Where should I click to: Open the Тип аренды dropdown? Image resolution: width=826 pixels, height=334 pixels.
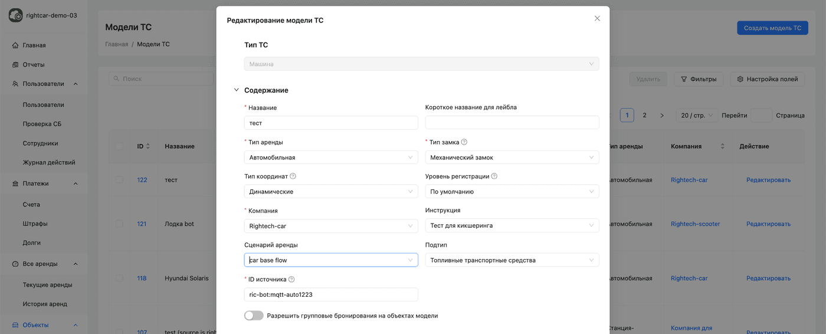coord(330,158)
